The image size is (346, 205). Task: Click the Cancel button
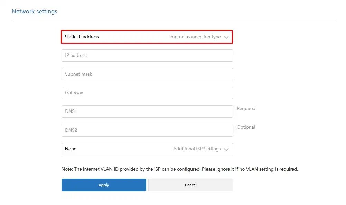[x=190, y=185]
